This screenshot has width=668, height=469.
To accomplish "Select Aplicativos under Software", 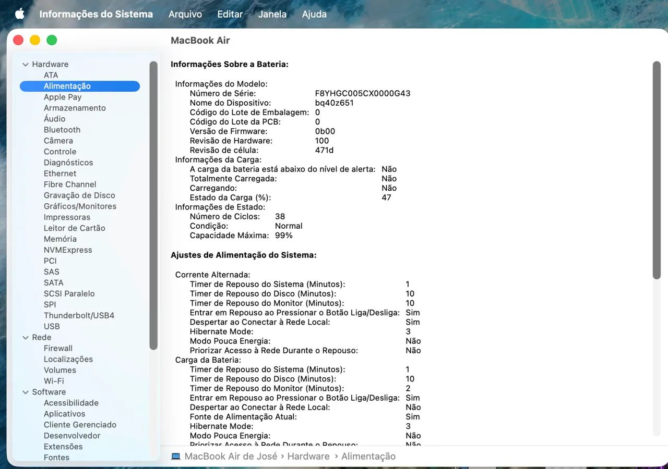I will tap(64, 414).
